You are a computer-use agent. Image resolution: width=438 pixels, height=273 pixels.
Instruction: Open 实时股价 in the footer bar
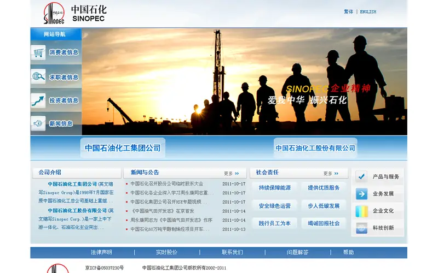pyautogui.click(x=166, y=252)
